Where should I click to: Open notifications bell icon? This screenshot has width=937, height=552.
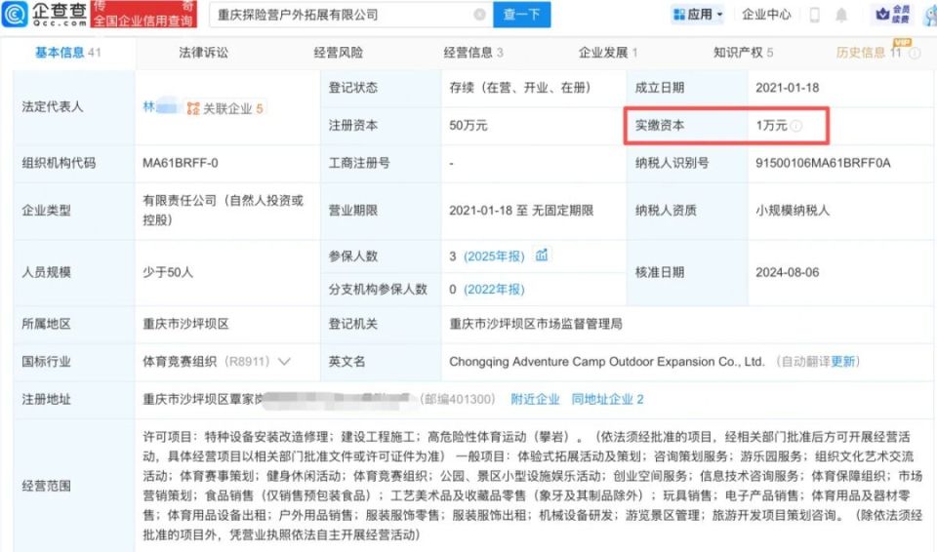(841, 15)
